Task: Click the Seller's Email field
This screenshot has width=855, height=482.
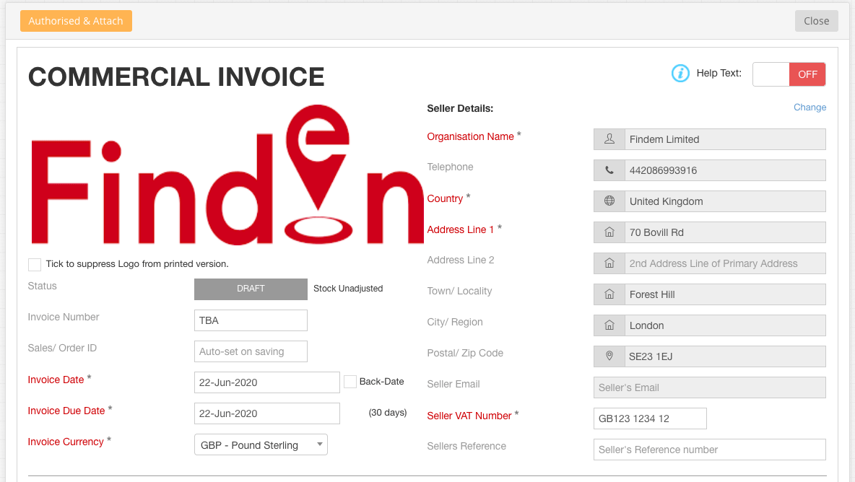Action: pos(709,387)
